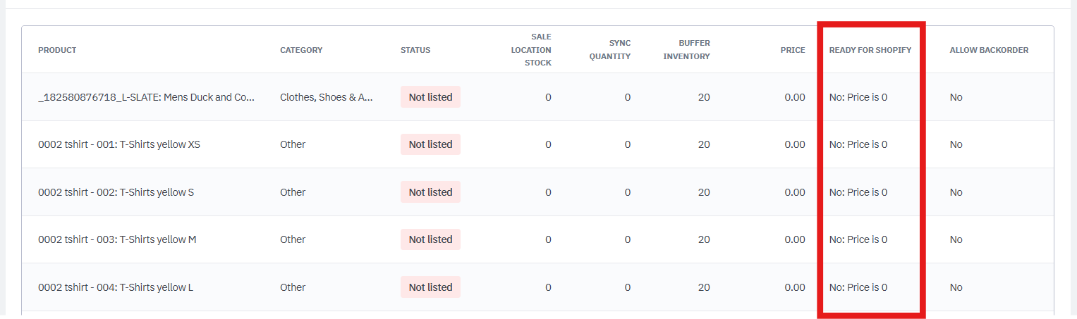Screen dimensions: 1077x319
Task: Click the Category column header
Action: [x=301, y=50]
